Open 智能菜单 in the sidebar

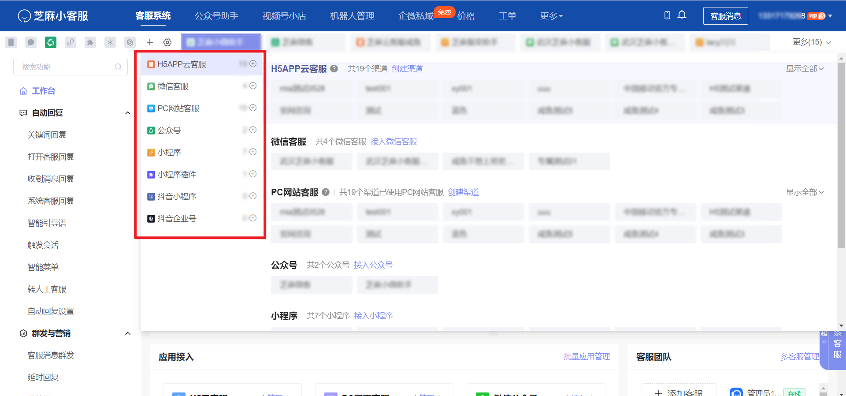point(43,267)
